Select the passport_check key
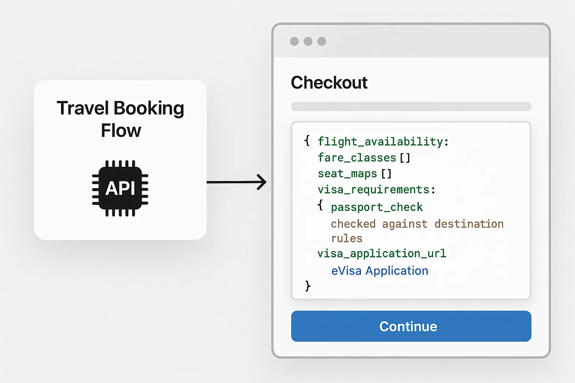The image size is (575, 383). [x=377, y=207]
